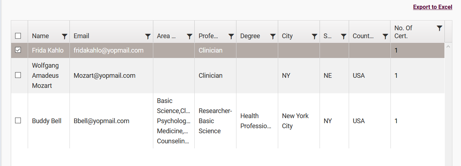This screenshot has width=461, height=166.
Task: Check the Wolfgang Amadeus Mozart row checkbox
Action: [18, 75]
